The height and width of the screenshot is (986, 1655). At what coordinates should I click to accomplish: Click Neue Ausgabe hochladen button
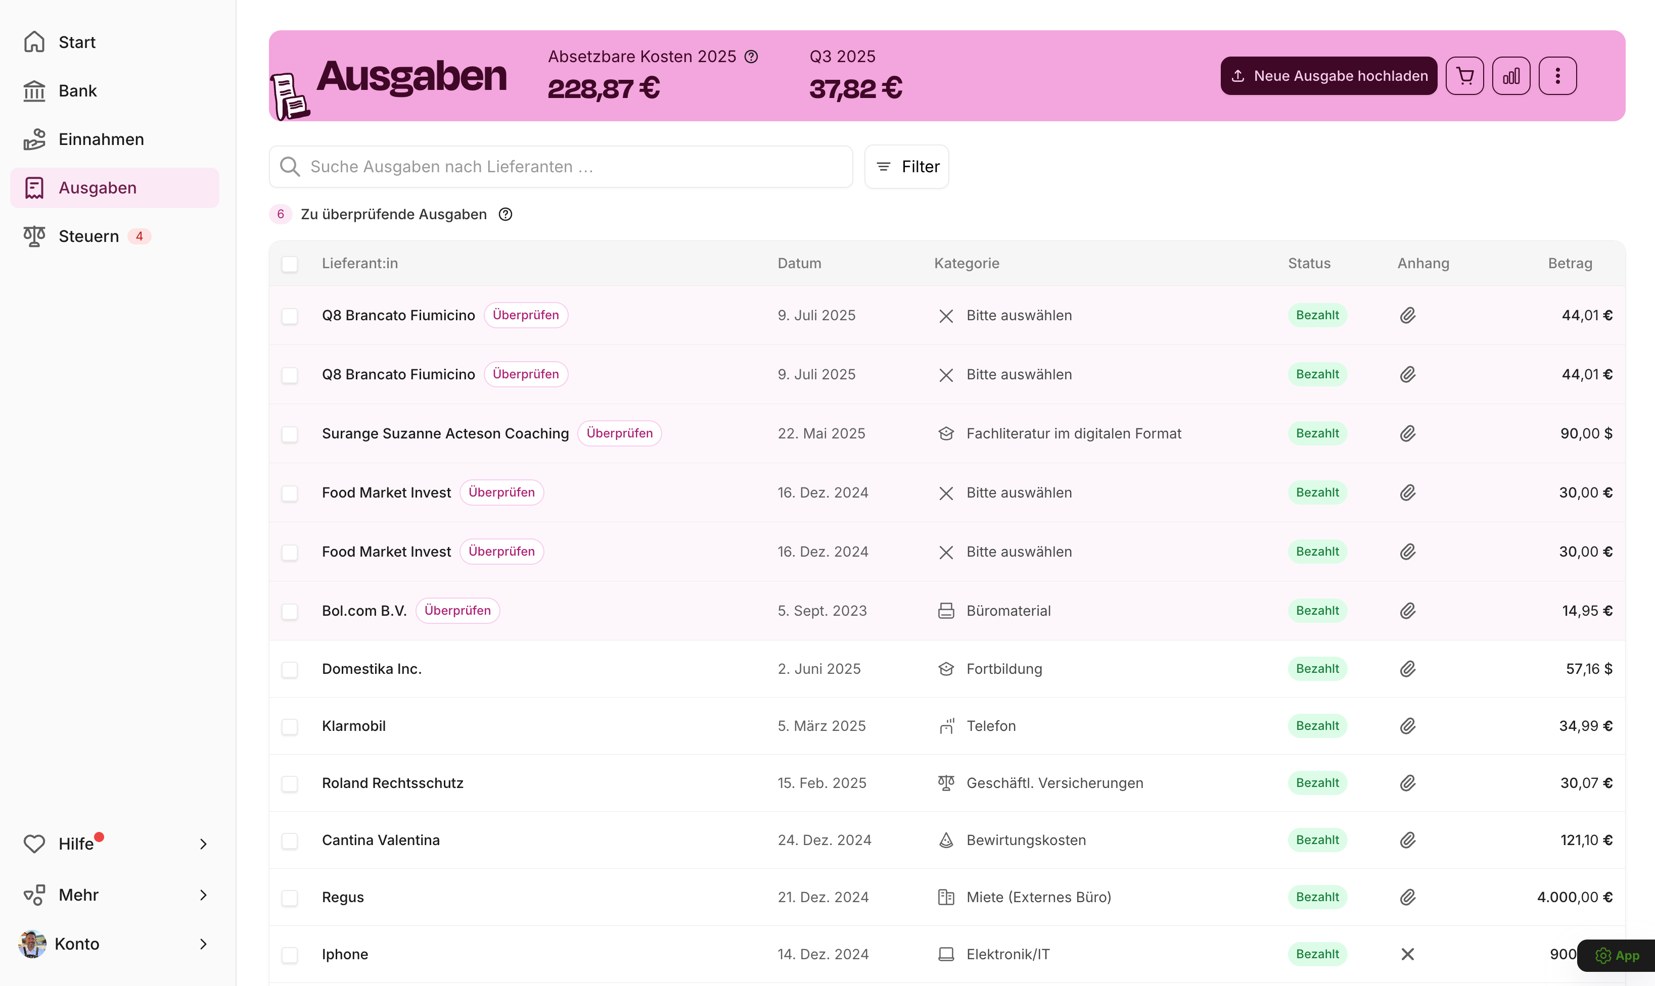pyautogui.click(x=1328, y=76)
